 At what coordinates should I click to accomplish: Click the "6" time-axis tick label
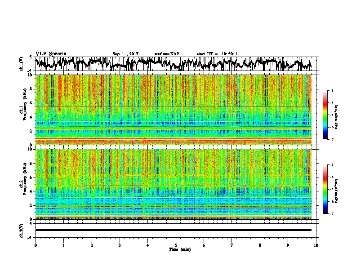coord(204,245)
